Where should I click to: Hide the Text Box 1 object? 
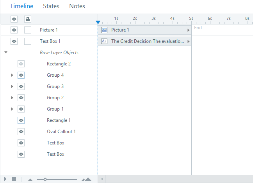click(14, 41)
